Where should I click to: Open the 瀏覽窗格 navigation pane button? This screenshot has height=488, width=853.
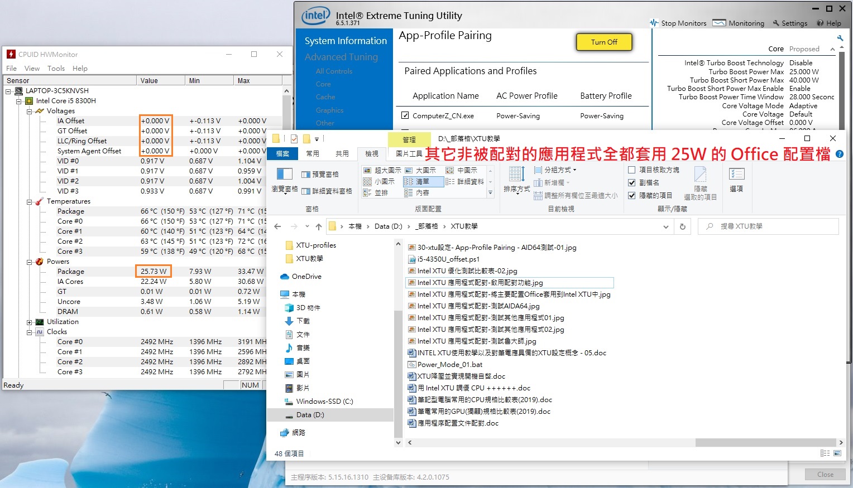284,180
